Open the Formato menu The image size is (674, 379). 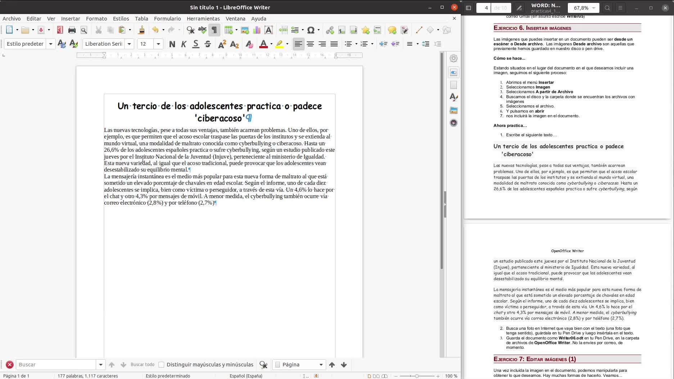click(96, 19)
